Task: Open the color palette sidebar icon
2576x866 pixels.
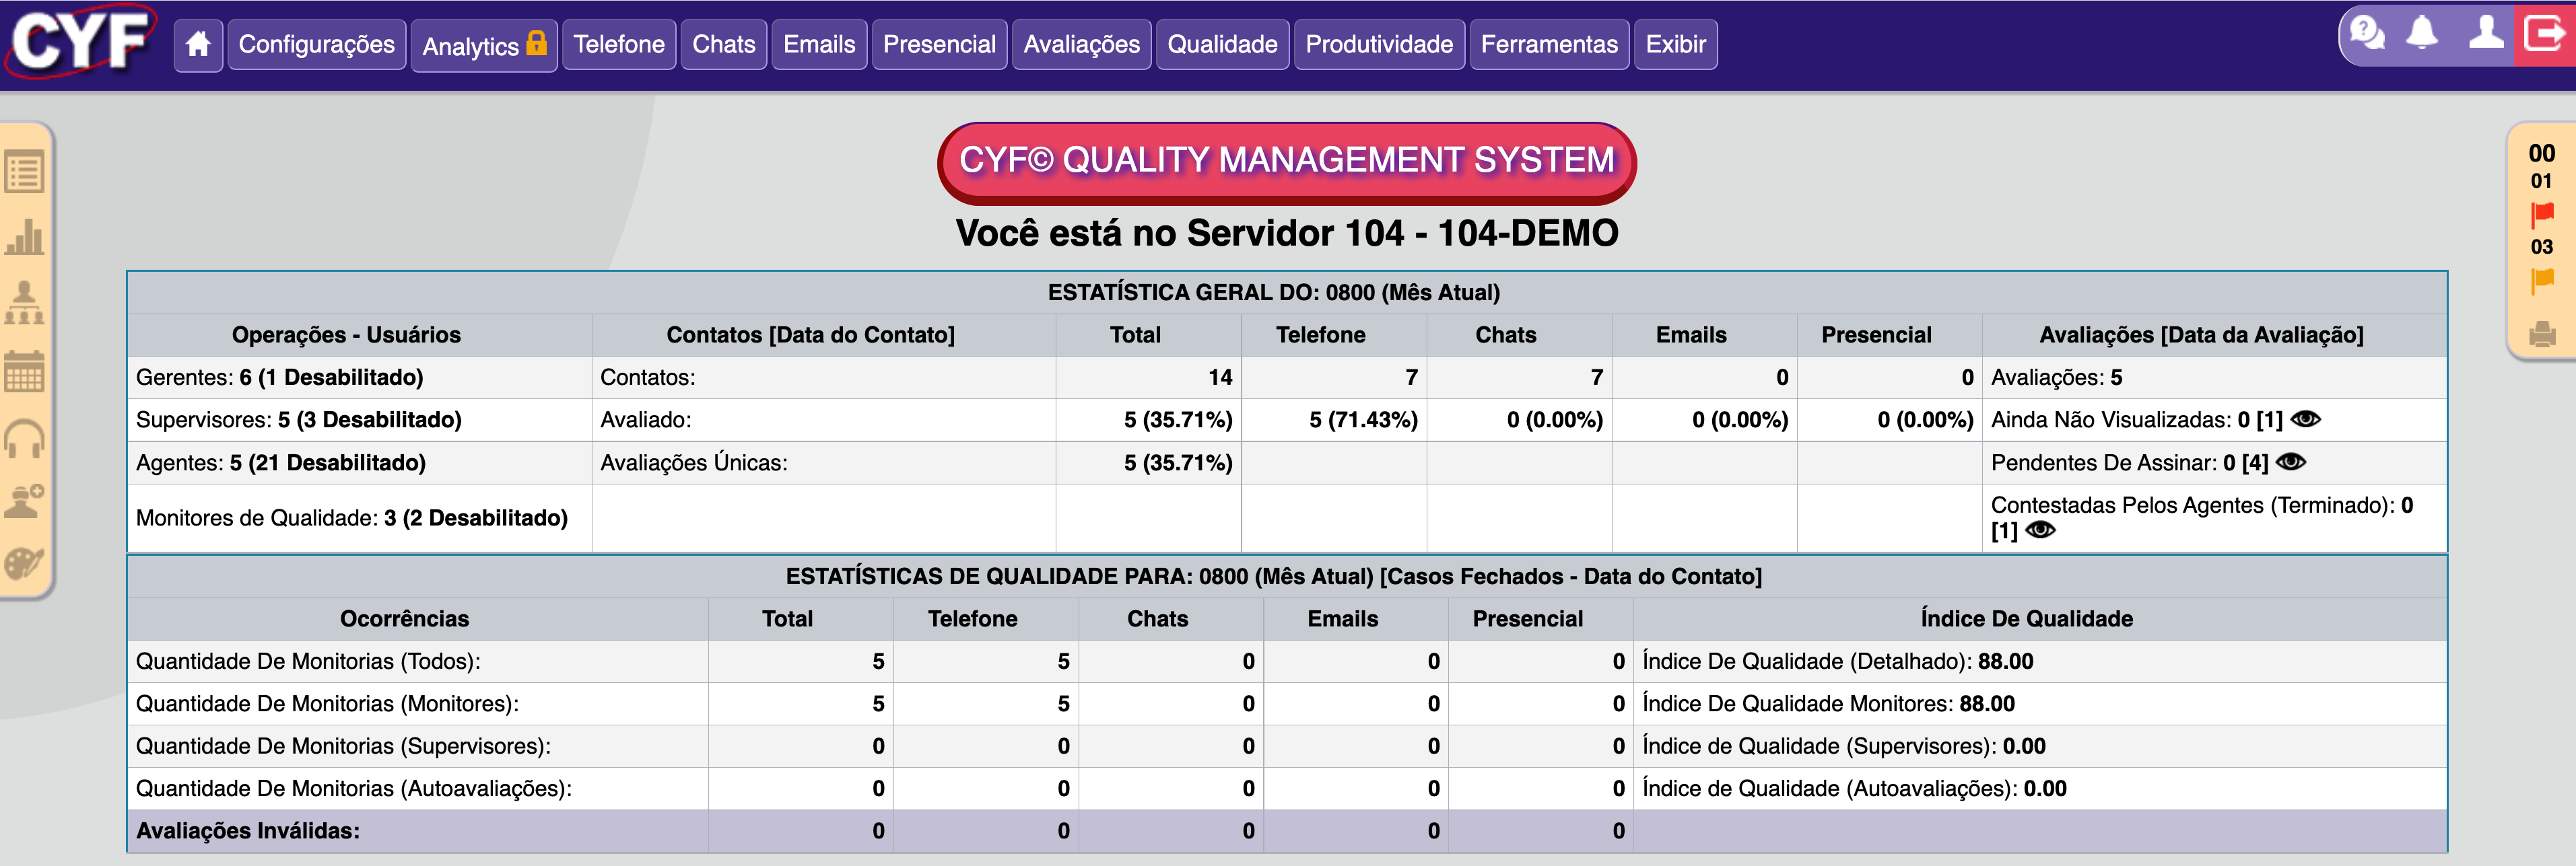Action: tap(25, 563)
